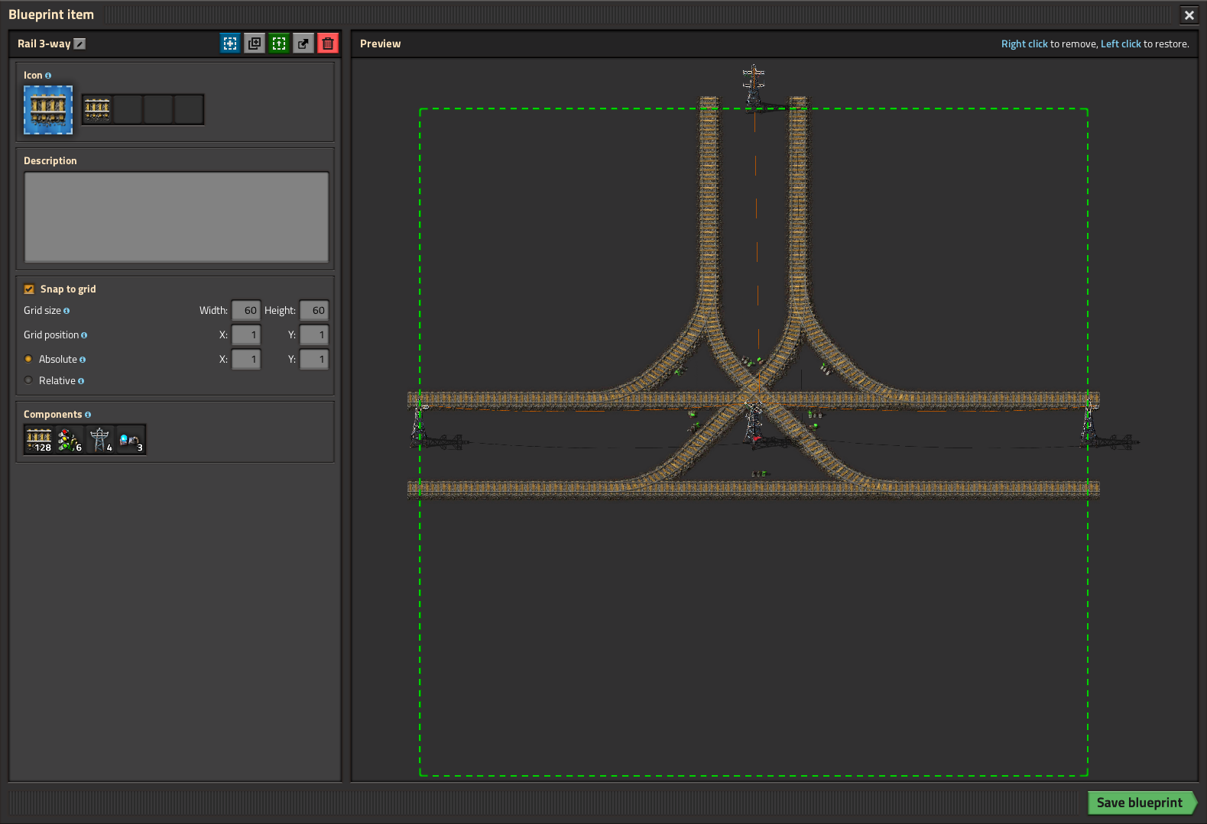
Task: Select the chain signal component showing 3
Action: [131, 440]
